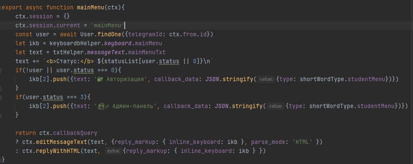Click !user in the first if condition
The image size is (413, 164).
pyautogui.click(x=34, y=70)
